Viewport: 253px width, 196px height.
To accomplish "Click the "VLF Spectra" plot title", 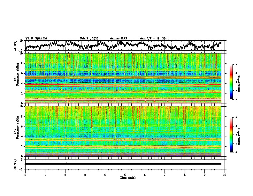I will click(x=36, y=38).
